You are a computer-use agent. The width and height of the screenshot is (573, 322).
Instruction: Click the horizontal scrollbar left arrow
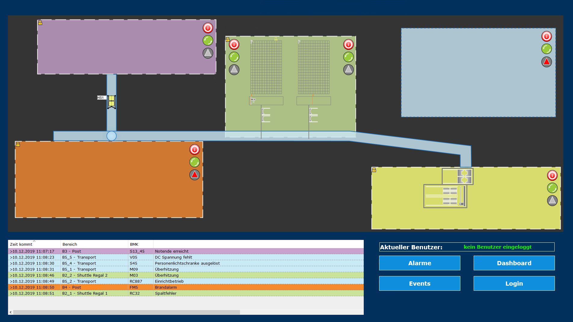[x=11, y=312]
